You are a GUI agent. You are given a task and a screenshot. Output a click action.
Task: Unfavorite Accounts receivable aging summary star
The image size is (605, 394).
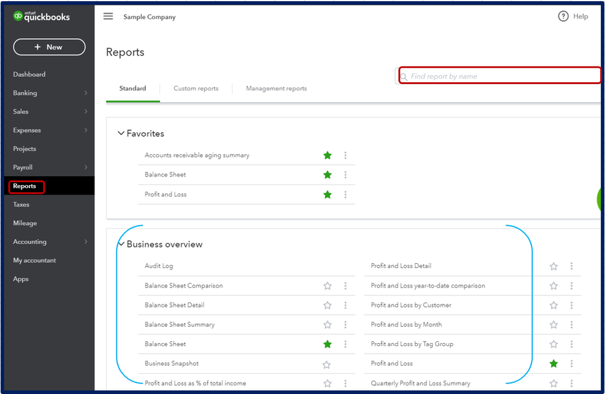[x=328, y=156]
